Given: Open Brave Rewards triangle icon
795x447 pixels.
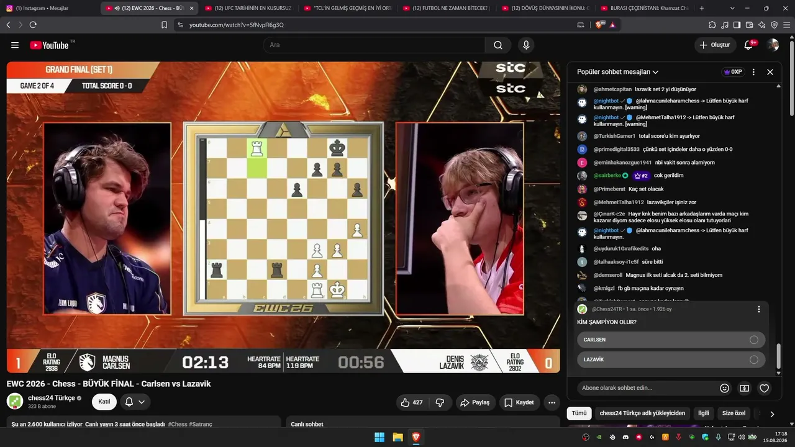Looking at the screenshot, I should pyautogui.click(x=612, y=25).
